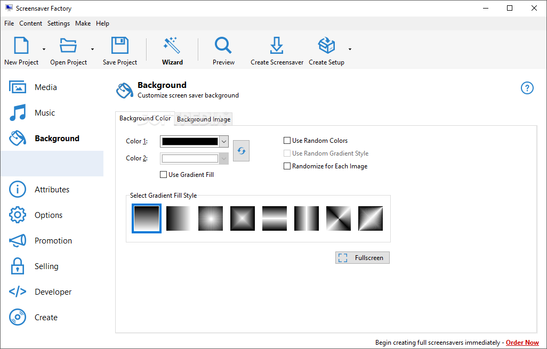Pick the horizontal center-band gradient style
The image size is (547, 349).
275,218
